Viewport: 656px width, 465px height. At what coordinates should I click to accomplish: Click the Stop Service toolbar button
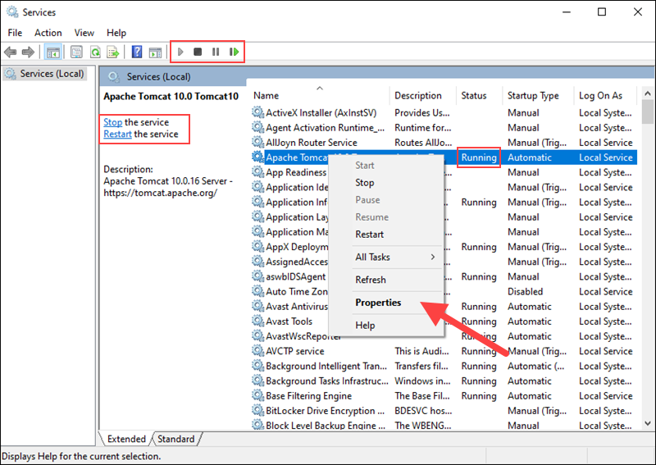[x=198, y=52]
